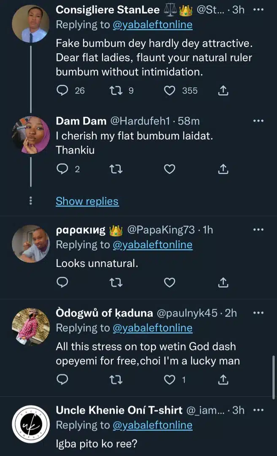Share Òdogwů of kaduna's tweet
This screenshot has height=456, width=277.
point(223,380)
